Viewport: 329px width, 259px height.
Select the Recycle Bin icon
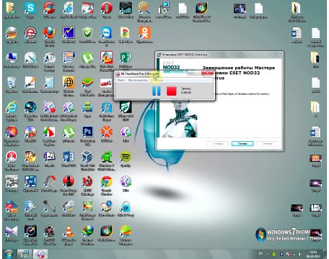pos(12,84)
